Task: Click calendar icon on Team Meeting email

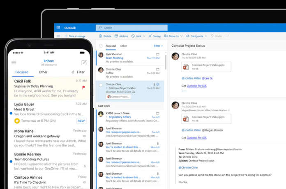Action: [x=158, y=54]
